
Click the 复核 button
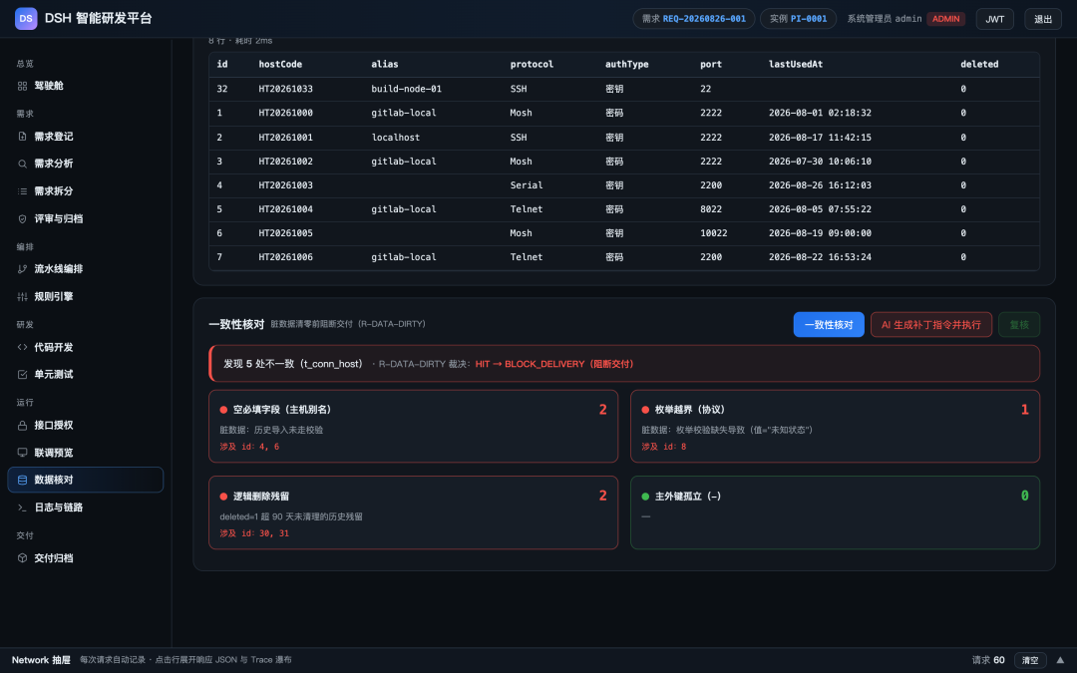(x=1018, y=325)
